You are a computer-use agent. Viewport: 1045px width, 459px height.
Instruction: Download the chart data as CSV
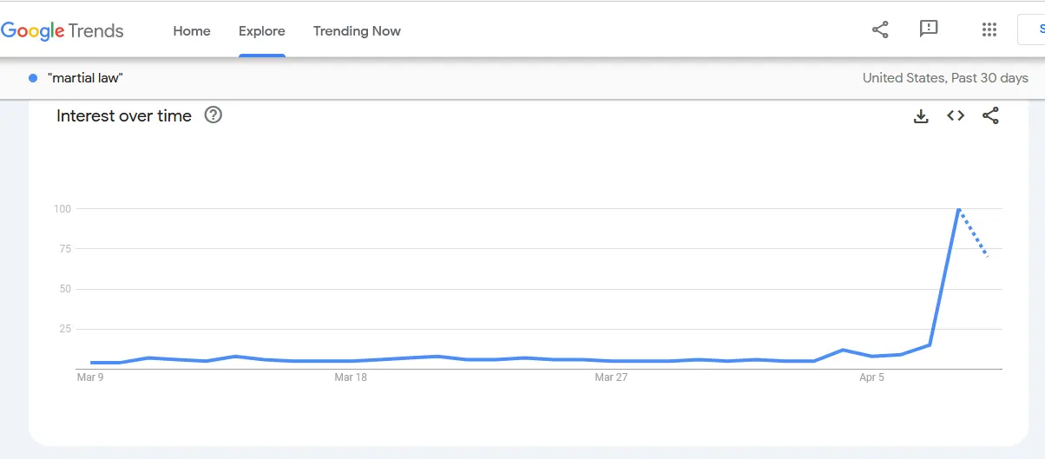coord(921,115)
